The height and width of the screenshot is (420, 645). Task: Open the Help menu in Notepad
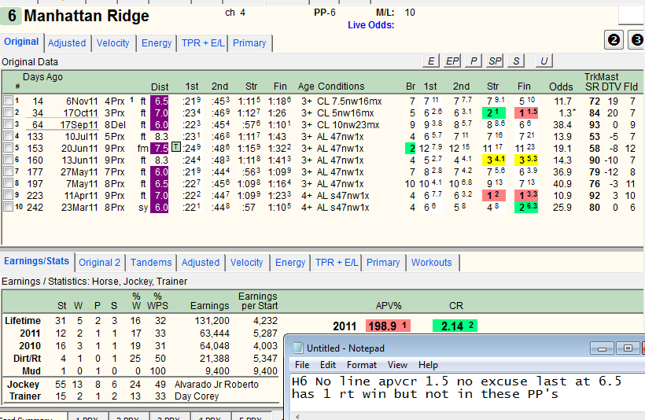428,365
